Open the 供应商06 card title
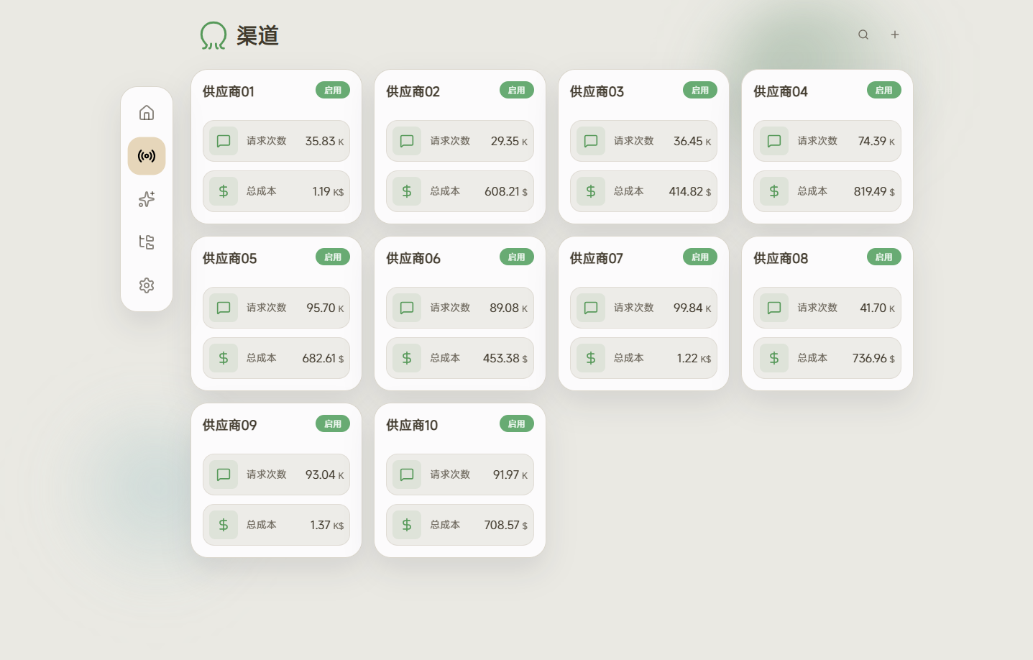Image resolution: width=1033 pixels, height=660 pixels. [413, 258]
